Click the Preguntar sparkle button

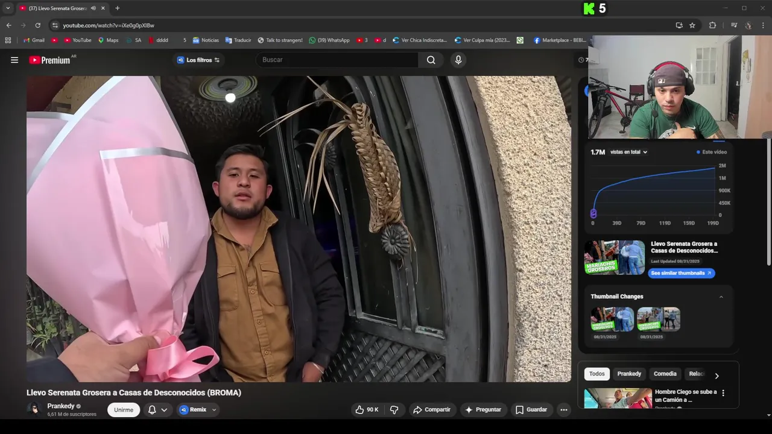[483, 410]
